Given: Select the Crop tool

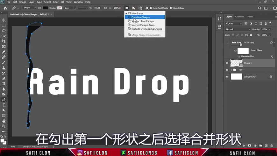Looking at the screenshot, I should [4, 41].
